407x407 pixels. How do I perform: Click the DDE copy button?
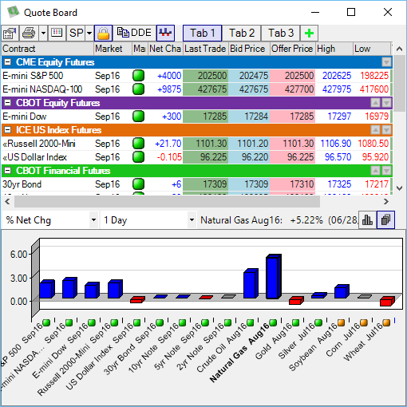[x=134, y=33]
